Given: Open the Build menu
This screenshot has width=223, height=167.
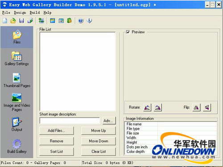Looking at the screenshot, I should (x=35, y=12).
